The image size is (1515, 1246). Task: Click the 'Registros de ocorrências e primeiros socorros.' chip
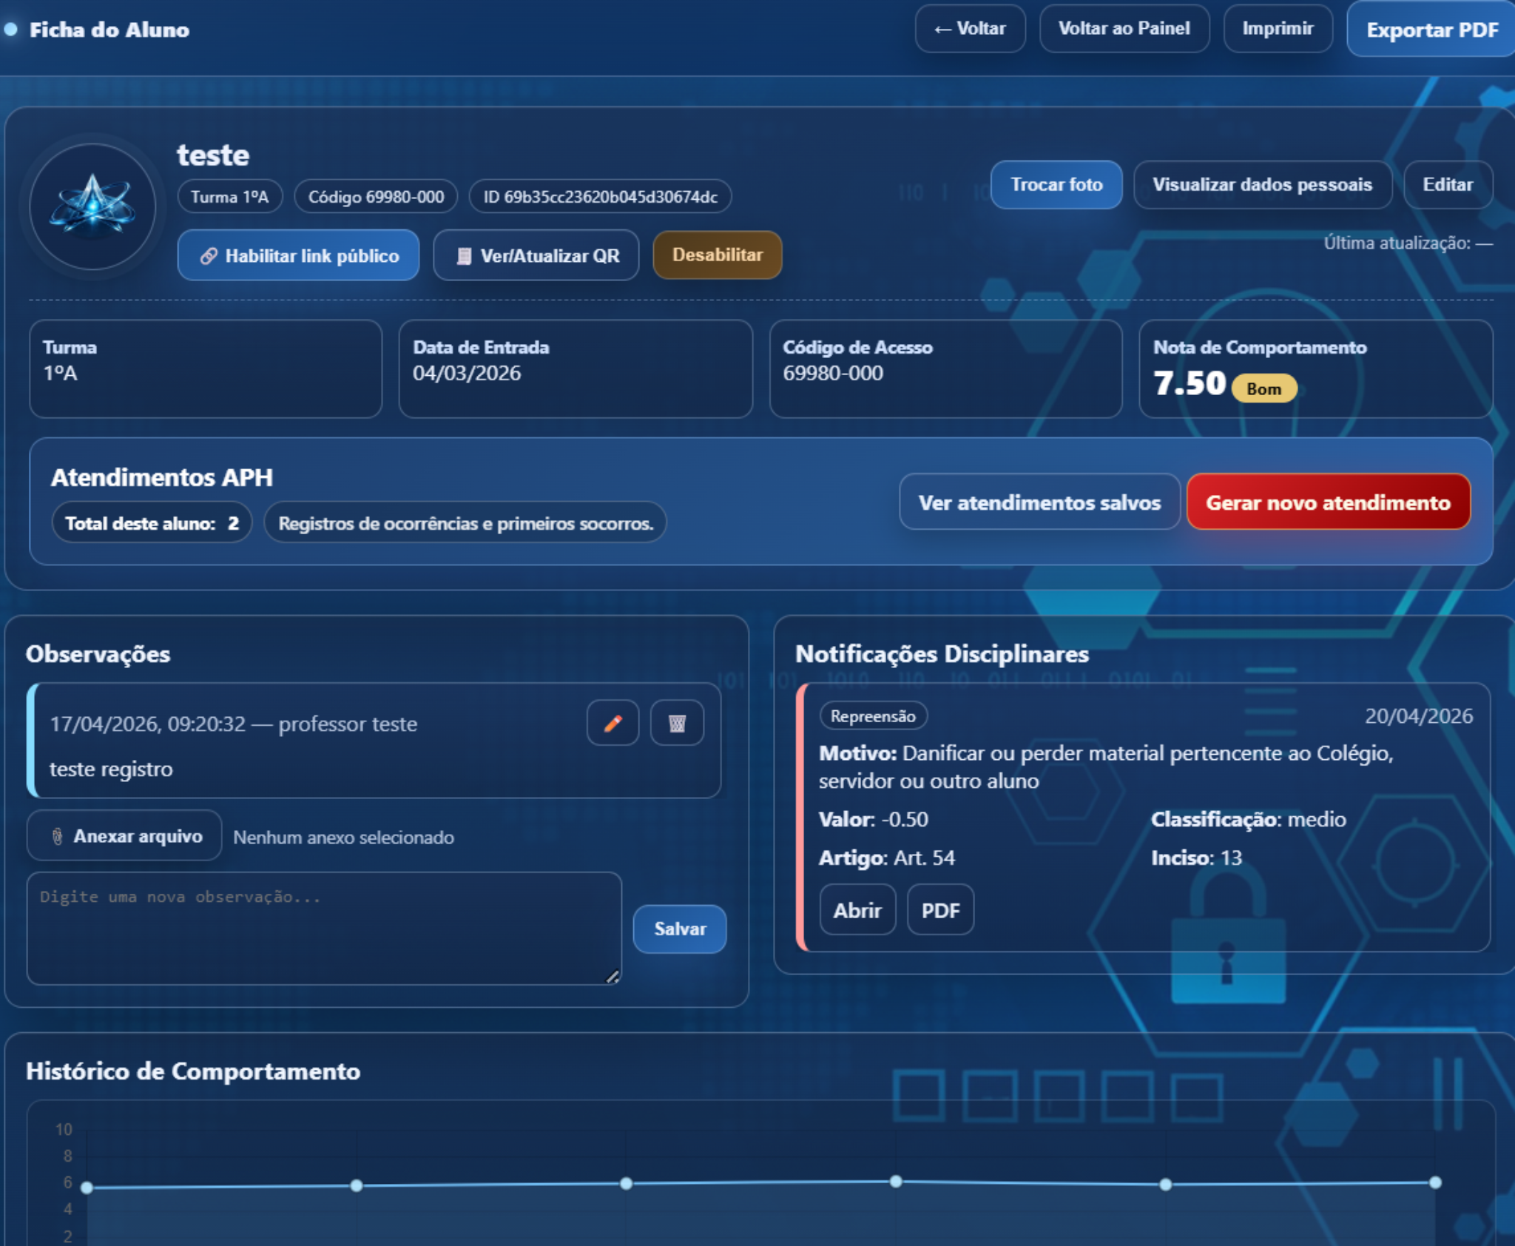465,523
